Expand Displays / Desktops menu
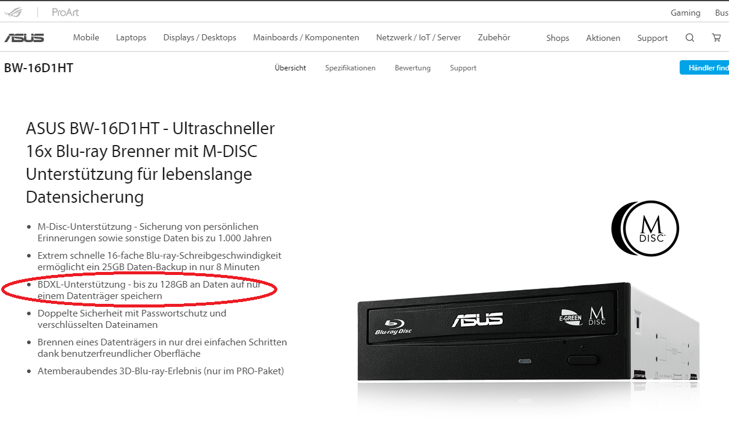The height and width of the screenshot is (429, 729). point(200,37)
